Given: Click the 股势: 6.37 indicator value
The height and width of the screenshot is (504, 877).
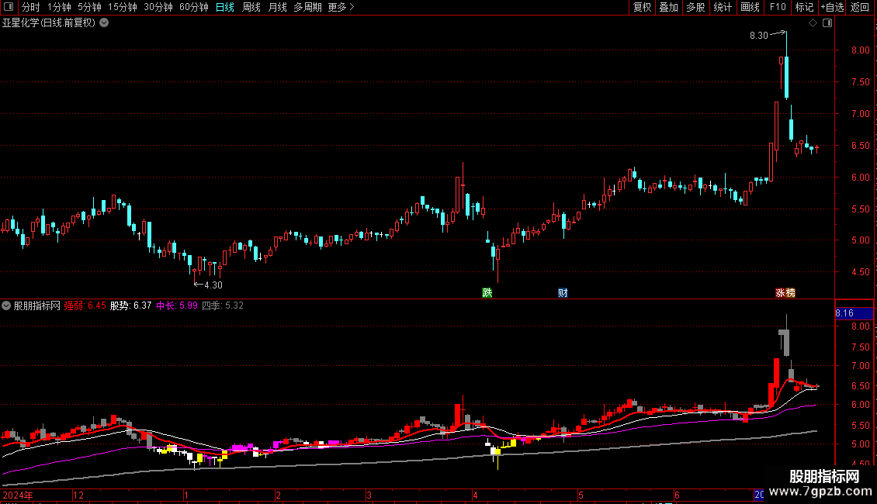Looking at the screenshot, I should point(131,306).
